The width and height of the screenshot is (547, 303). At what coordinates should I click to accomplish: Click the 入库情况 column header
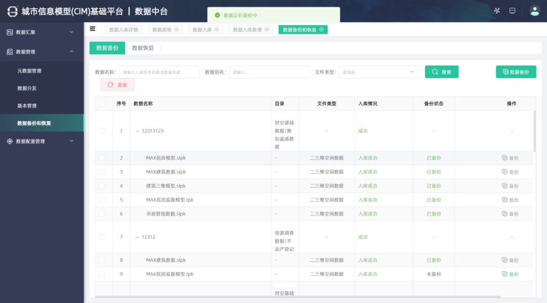point(368,104)
